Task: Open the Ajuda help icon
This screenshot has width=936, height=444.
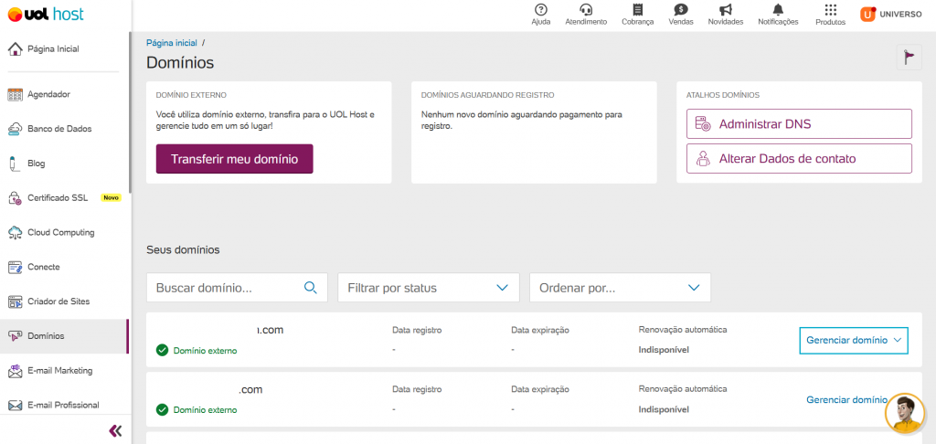Action: point(540,10)
